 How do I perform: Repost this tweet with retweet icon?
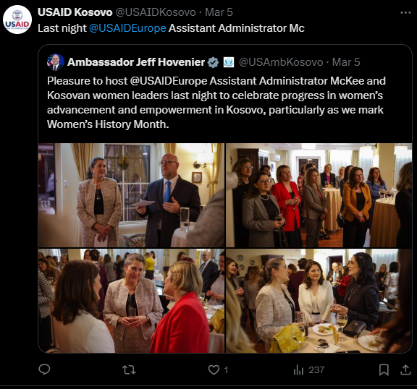click(129, 369)
